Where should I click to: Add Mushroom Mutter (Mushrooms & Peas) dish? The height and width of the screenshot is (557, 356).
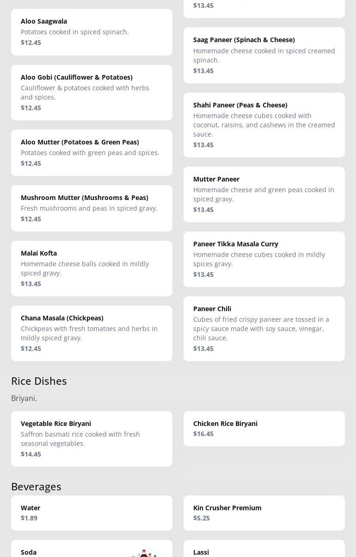(92, 208)
